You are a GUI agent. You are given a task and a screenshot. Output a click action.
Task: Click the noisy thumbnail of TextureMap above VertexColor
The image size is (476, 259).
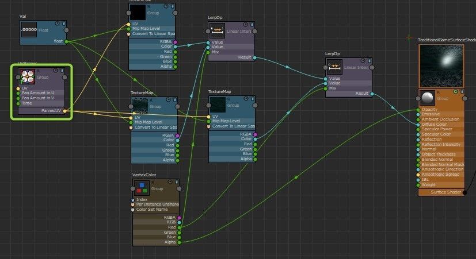point(140,106)
